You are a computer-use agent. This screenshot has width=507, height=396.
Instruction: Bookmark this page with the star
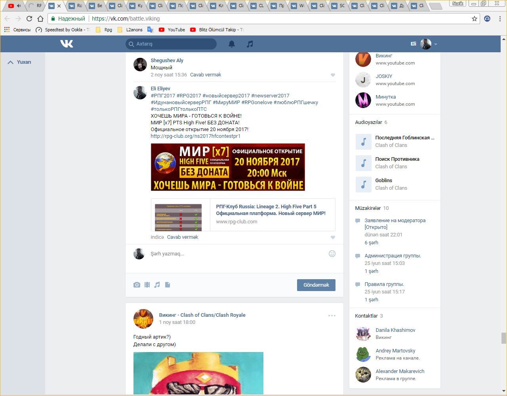[x=475, y=19]
